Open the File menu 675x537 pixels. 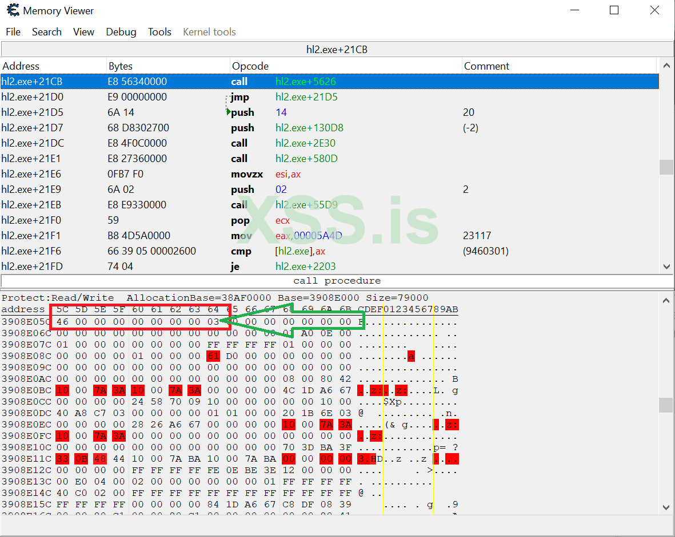click(x=13, y=32)
